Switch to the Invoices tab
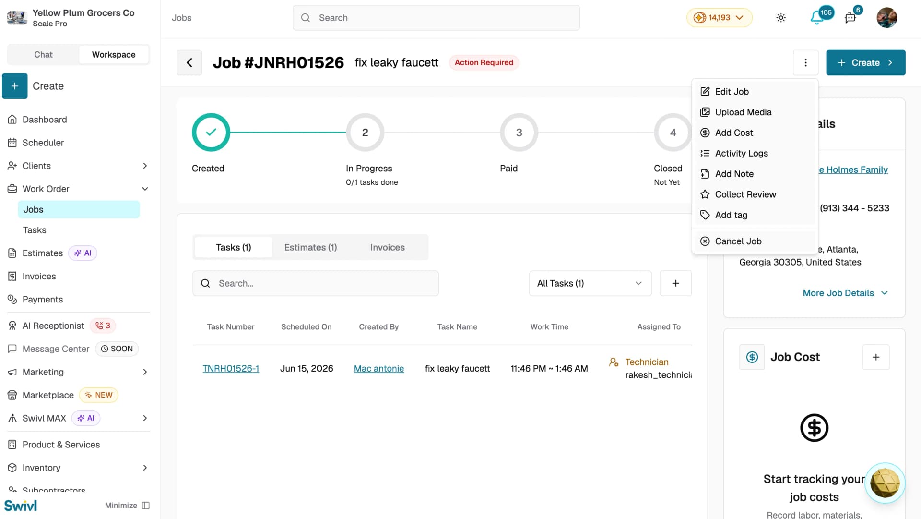Screen dimensions: 921x519 [x=387, y=247]
